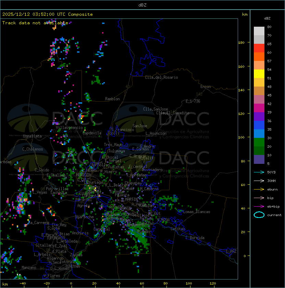This screenshot has height=288, width=285.
Task: Click the Uspallata location label
Action: pyautogui.click(x=32, y=136)
